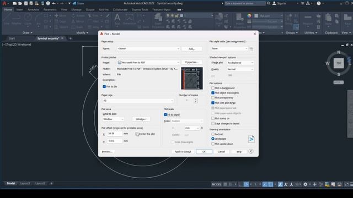Open the Start file tab
Viewport: 353px width, 198px height.
coord(12,38)
